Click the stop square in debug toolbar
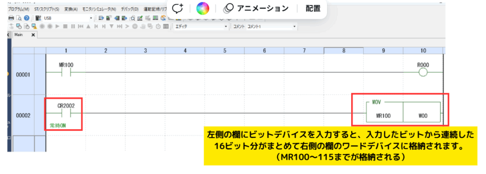The image size is (486, 174). [65, 26]
